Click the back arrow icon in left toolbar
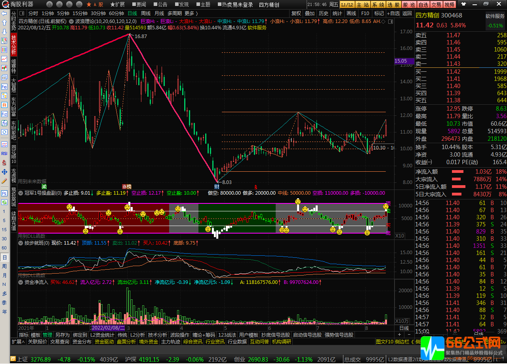The height and width of the screenshot is (364, 507). pyautogui.click(x=4, y=13)
